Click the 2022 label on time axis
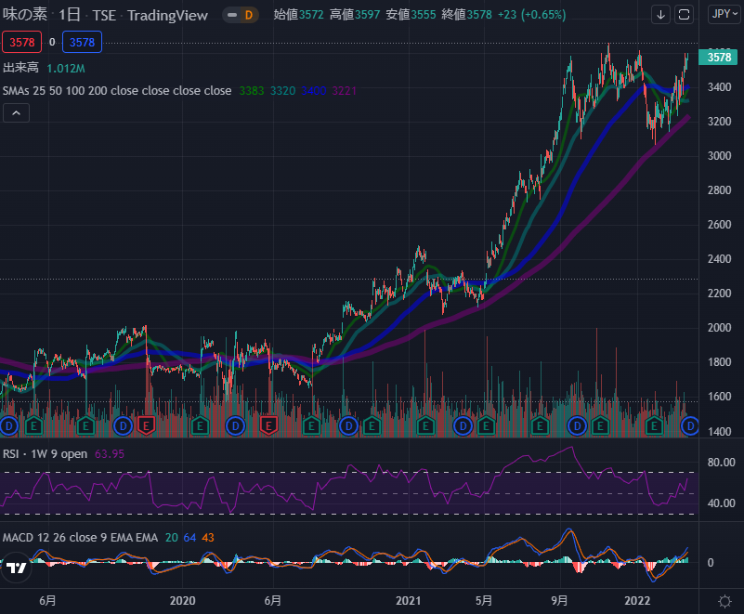Image resolution: width=744 pixels, height=614 pixels. 637,601
